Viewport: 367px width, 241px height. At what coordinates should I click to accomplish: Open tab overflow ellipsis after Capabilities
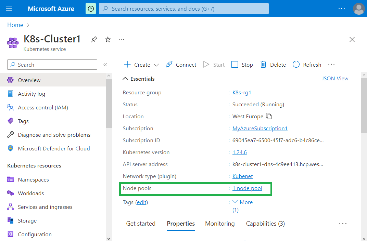point(343,224)
